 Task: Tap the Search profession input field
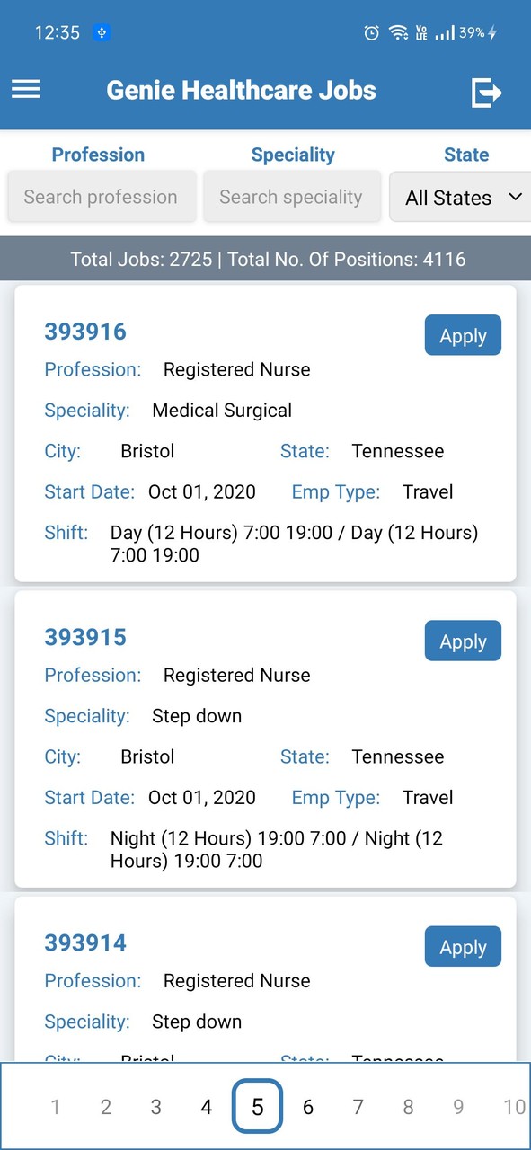102,196
